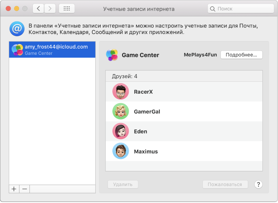Add an account with the plus button
Screen dimensions: 278x203
point(14,189)
